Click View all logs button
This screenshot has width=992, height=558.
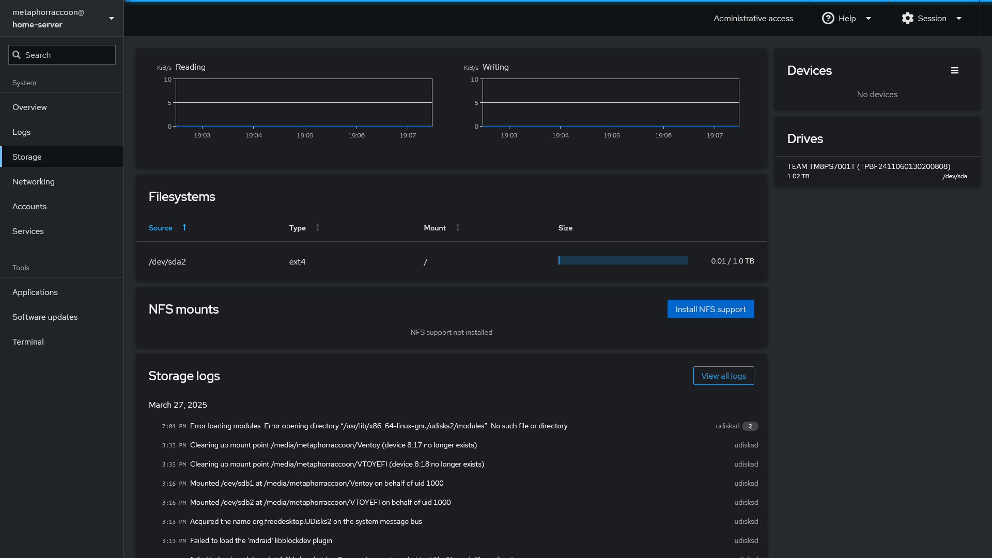723,376
